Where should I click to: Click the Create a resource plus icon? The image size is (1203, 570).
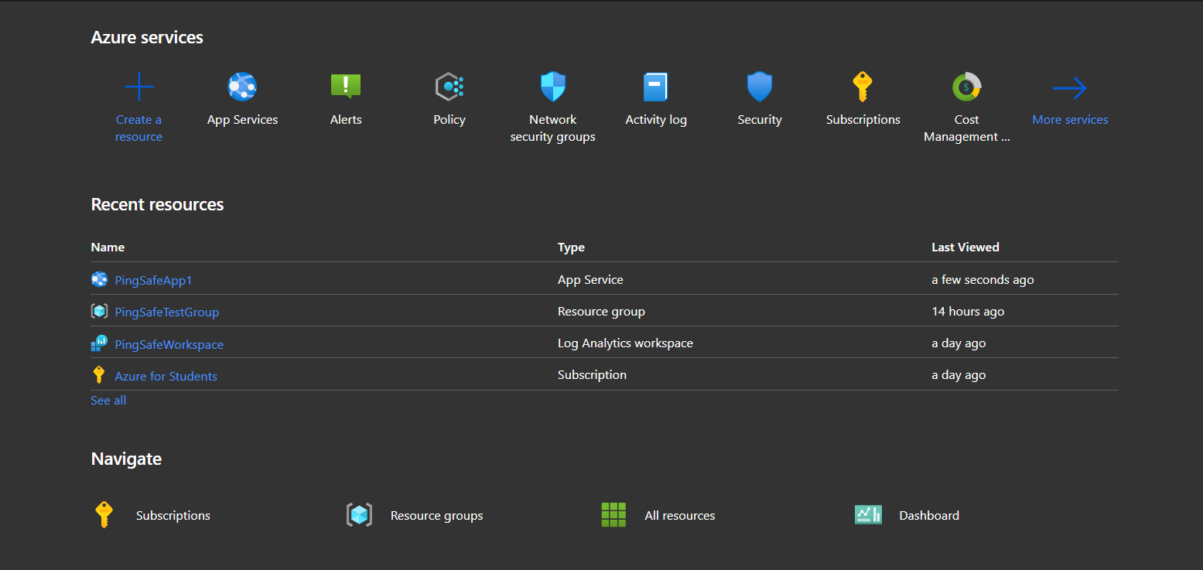point(138,87)
